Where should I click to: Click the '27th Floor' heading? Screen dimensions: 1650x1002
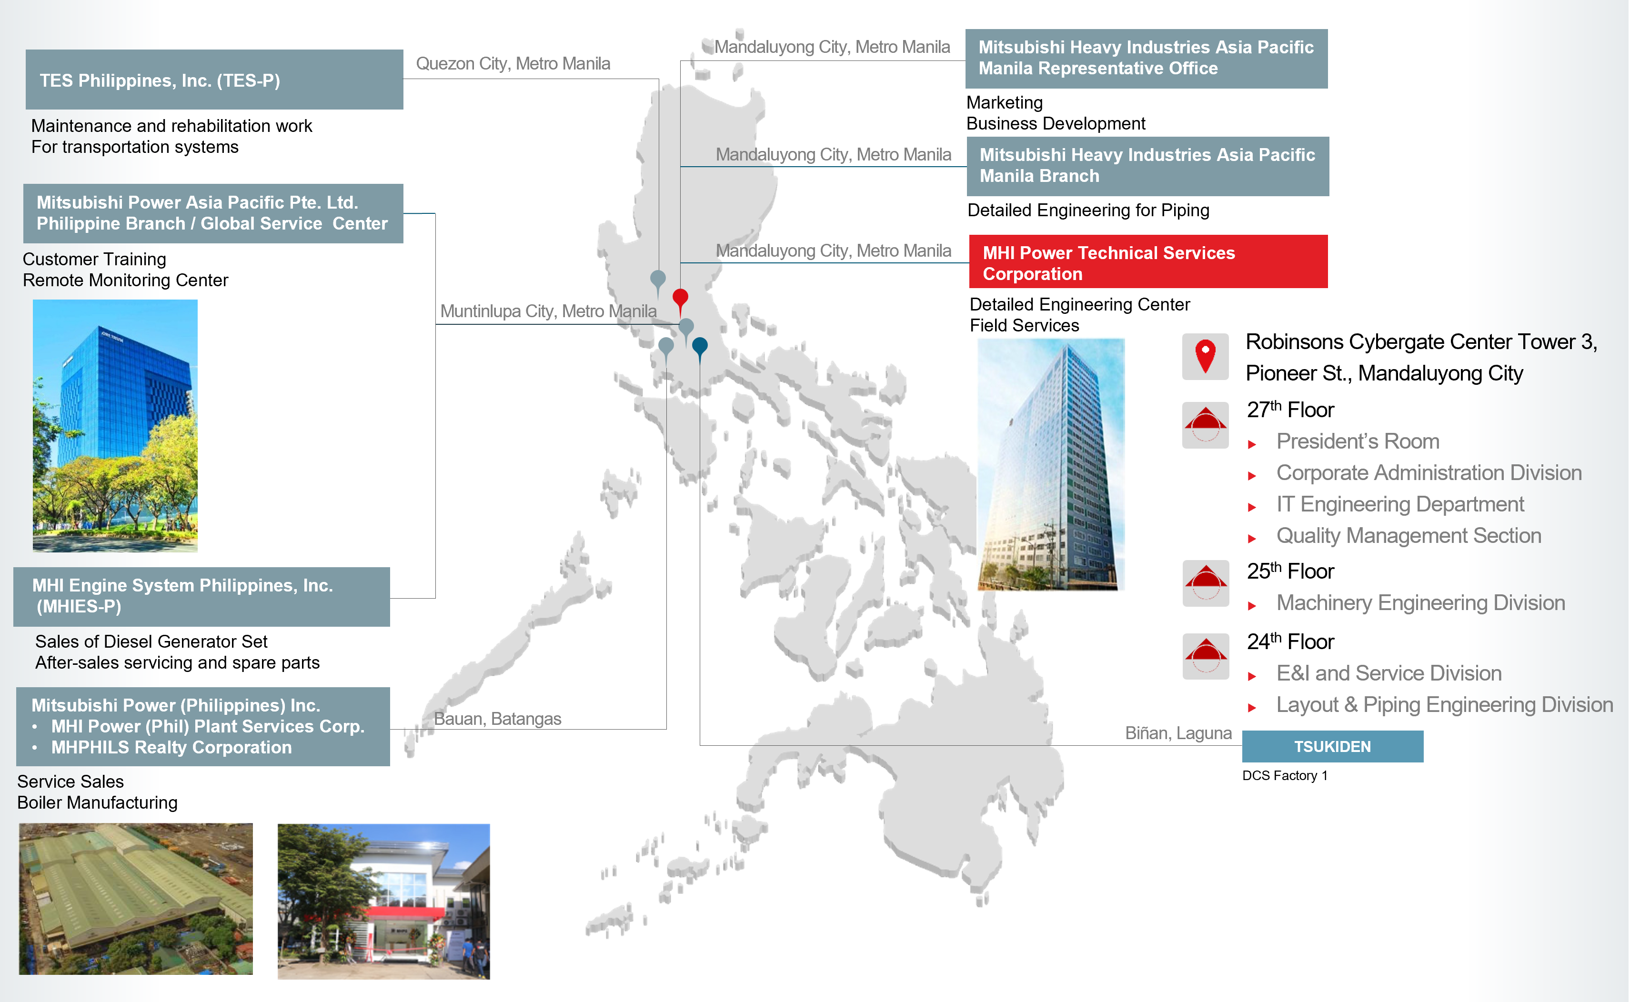pos(1290,409)
